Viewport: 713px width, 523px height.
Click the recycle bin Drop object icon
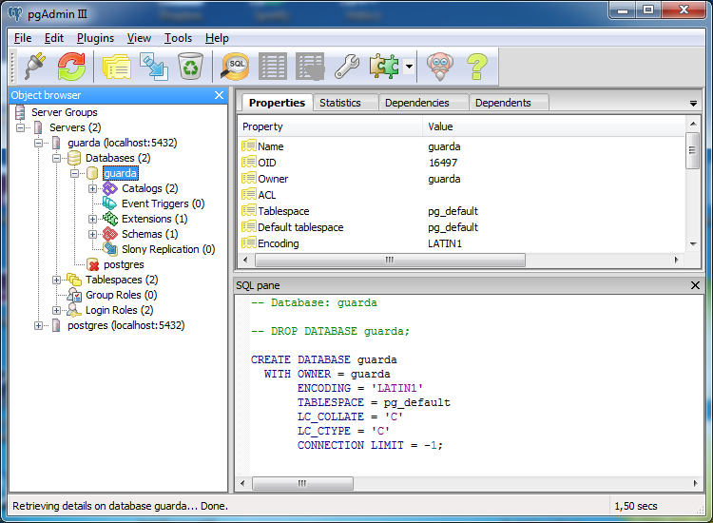click(190, 67)
